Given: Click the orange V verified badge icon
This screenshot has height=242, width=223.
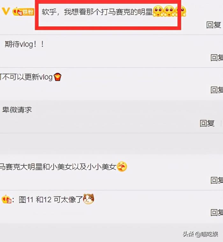Looking at the screenshot, I should click(6, 11).
